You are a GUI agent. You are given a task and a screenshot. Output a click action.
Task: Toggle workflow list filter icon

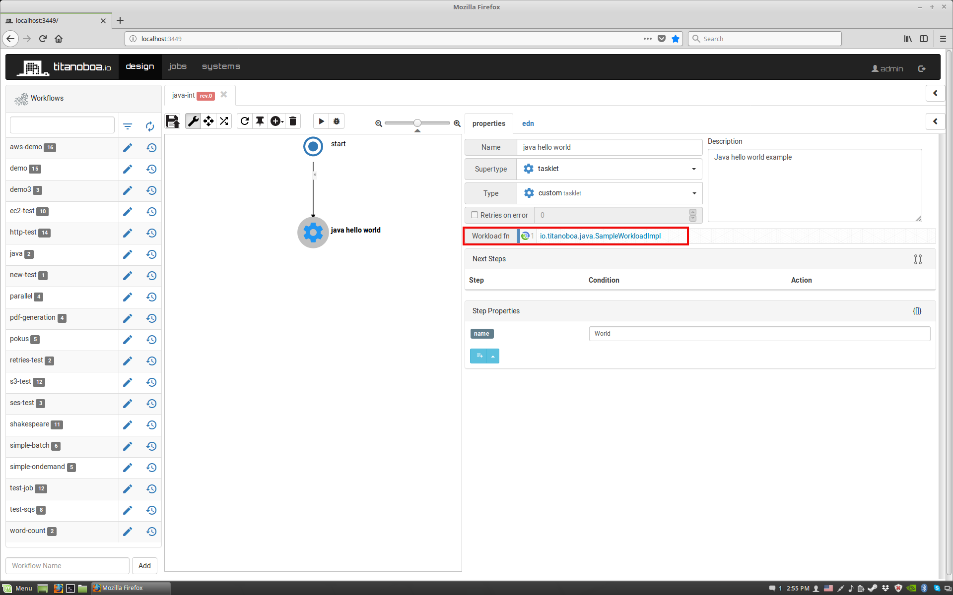pyautogui.click(x=128, y=126)
